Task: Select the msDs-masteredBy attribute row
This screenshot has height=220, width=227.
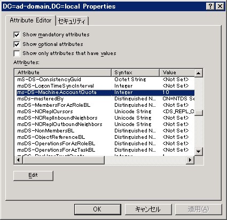Action: [x=105, y=99]
